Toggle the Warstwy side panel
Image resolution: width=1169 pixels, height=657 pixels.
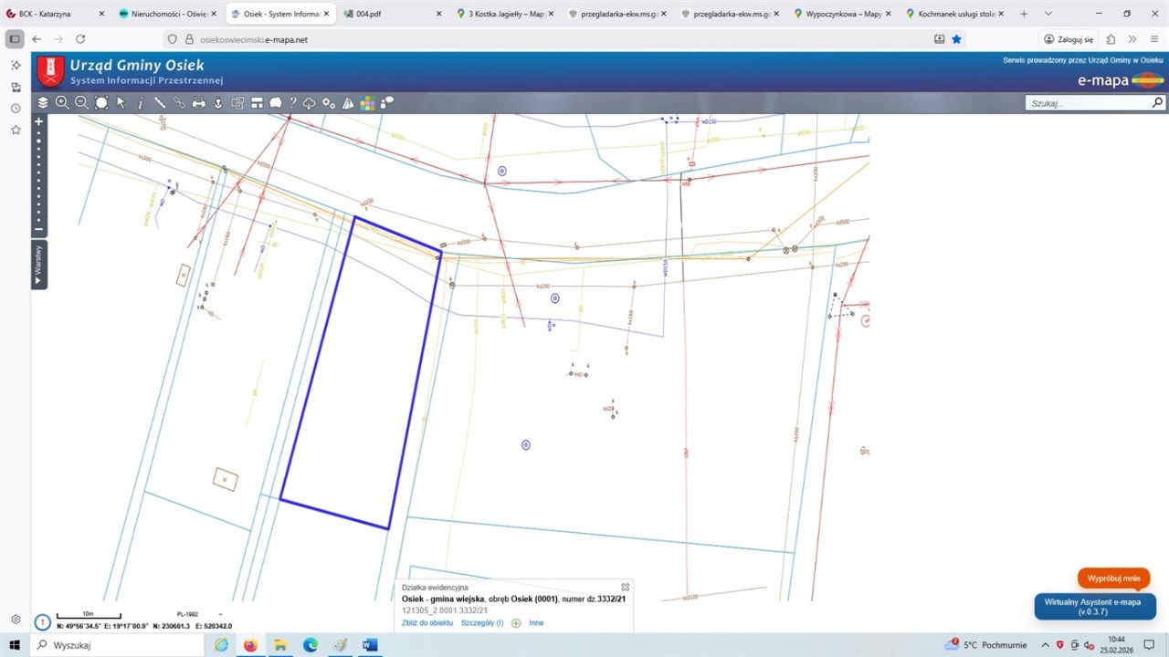[38, 265]
